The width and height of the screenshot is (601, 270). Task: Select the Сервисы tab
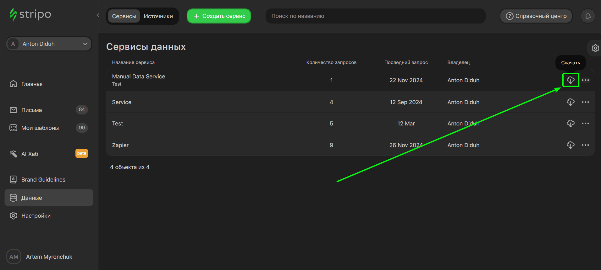(124, 16)
